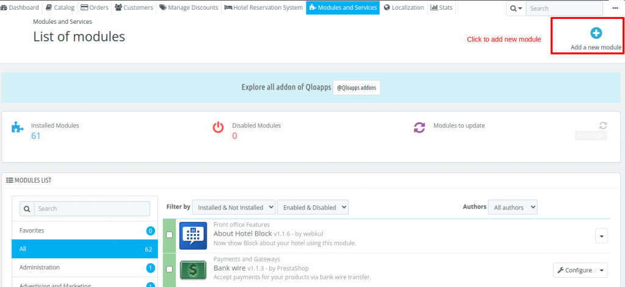Click the List of modules heading
The height and width of the screenshot is (287, 625).
79,37
